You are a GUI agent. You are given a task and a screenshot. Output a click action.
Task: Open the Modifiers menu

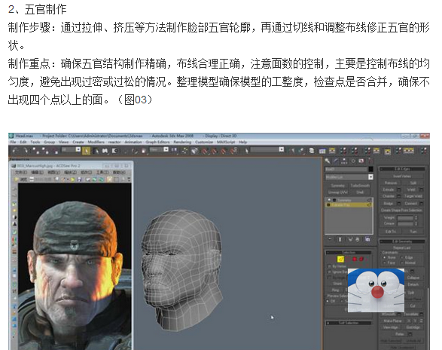tap(96, 142)
